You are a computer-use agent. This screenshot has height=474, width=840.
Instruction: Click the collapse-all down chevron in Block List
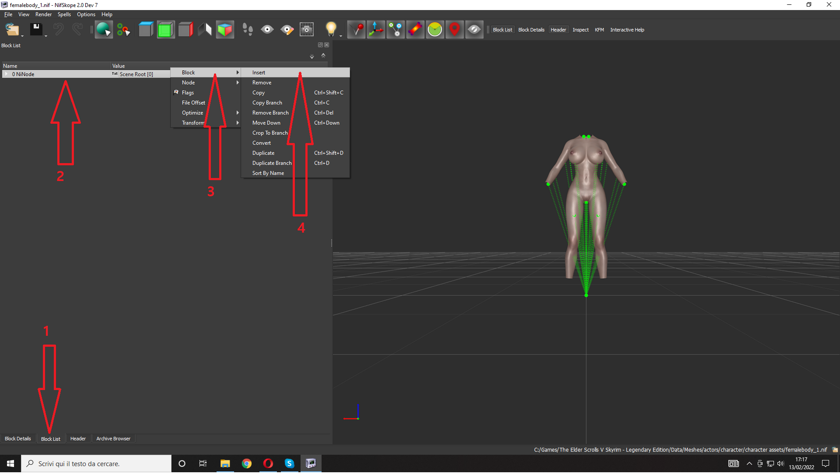click(312, 56)
